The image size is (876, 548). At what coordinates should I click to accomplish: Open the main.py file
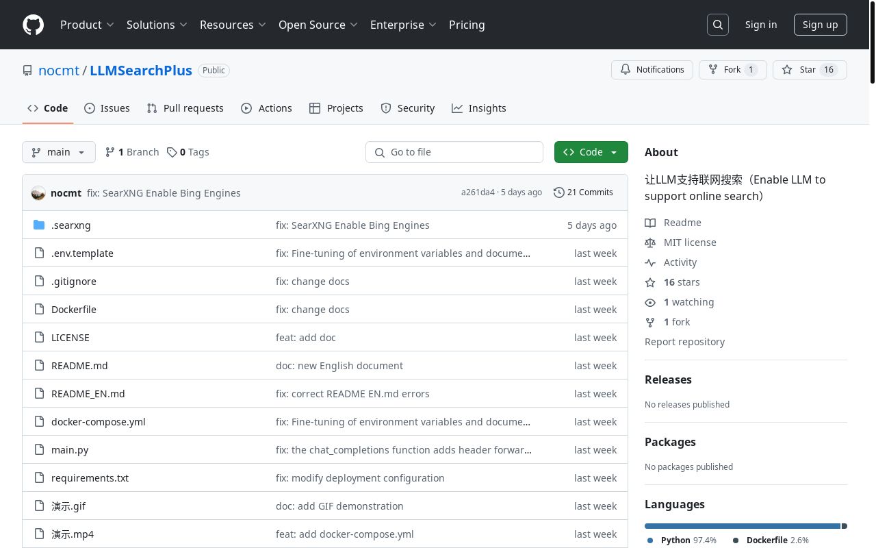coord(70,450)
